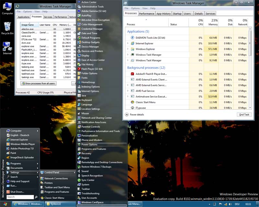259x207 pixels.
Task: Click the Sync Center green icon
Action: (79, 180)
